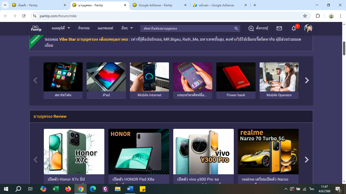The width and height of the screenshot is (346, 194).
Task: Switch to the Google AdSense - Pantip tab
Action: point(160,5)
